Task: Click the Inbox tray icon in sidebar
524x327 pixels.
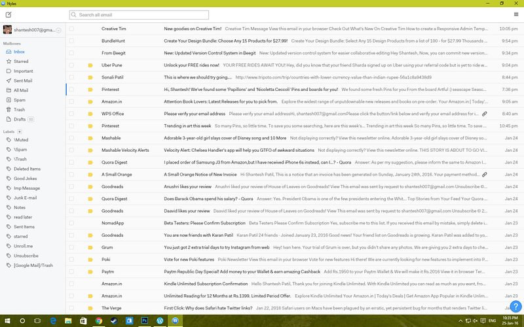Action: pos(9,52)
